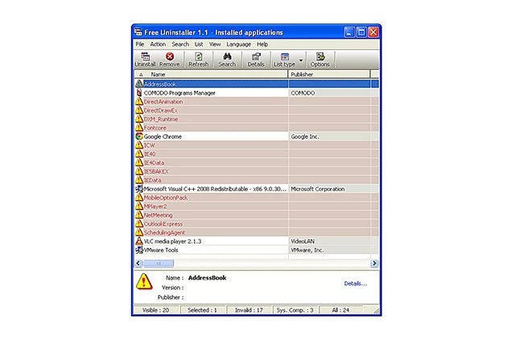The width and height of the screenshot is (515, 343).
Task: Select the VLC media player cone icon
Action: 138,241
